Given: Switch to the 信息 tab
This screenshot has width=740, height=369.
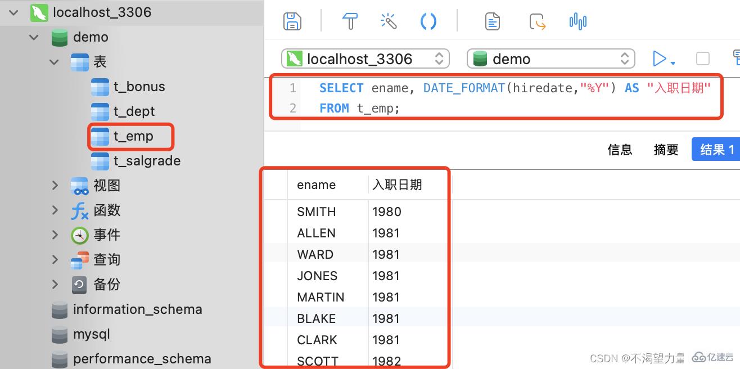Looking at the screenshot, I should (x=619, y=149).
